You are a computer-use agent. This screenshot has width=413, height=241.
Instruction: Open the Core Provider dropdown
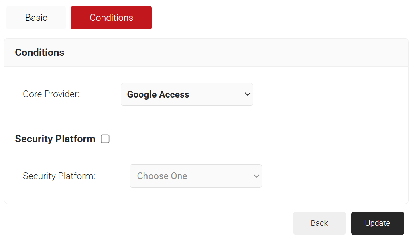pos(187,94)
